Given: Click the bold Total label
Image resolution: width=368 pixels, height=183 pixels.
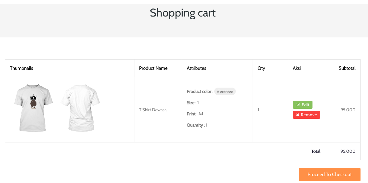Looking at the screenshot, I should 316,151.
